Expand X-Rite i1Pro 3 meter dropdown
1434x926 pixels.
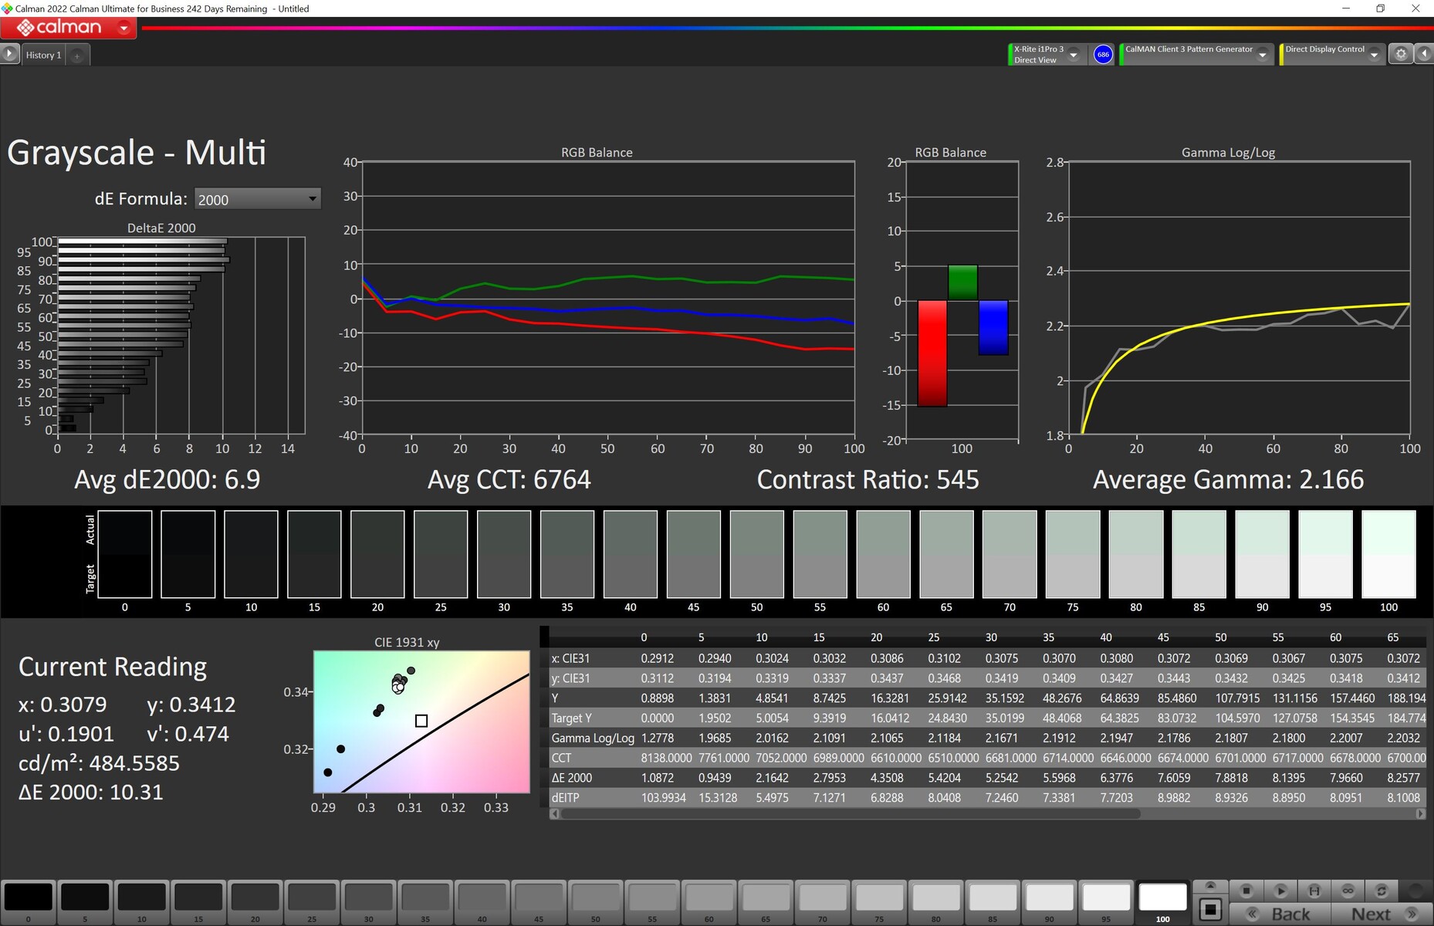click(1074, 55)
